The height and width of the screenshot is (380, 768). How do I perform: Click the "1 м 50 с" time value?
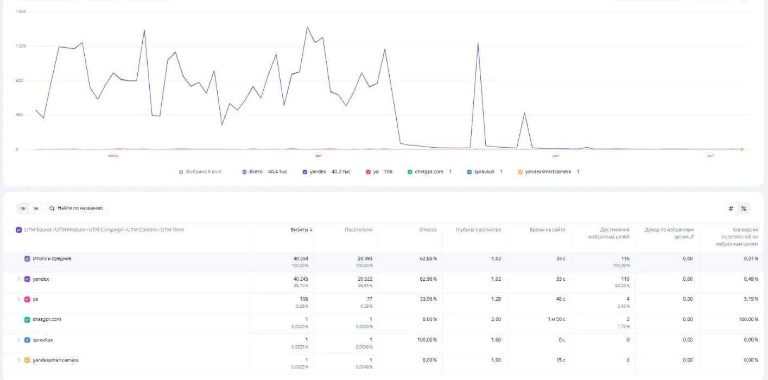coord(556,320)
